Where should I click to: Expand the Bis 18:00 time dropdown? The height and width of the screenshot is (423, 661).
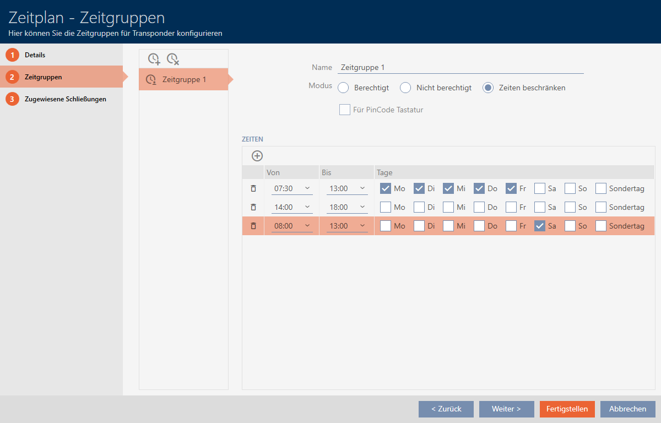347,207
